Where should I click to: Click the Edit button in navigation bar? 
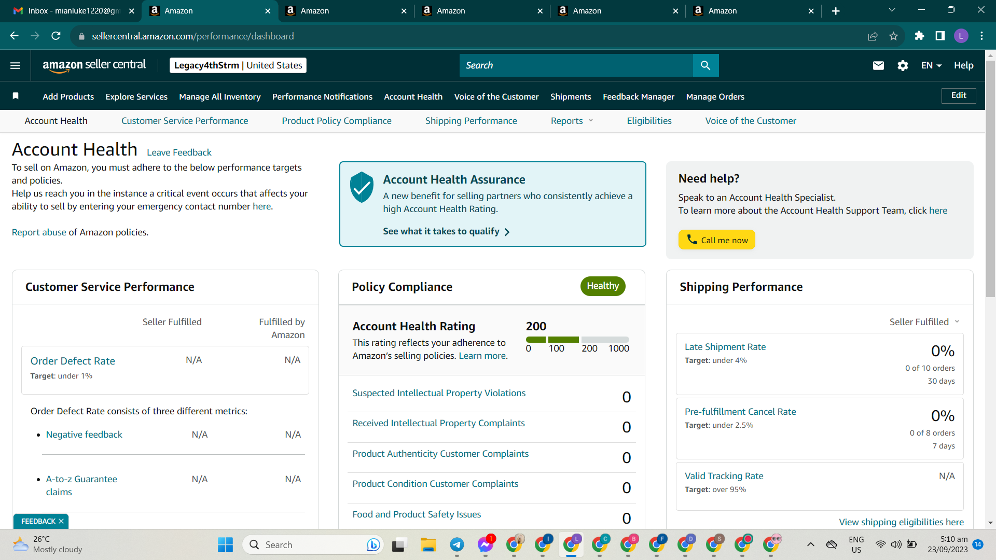pyautogui.click(x=959, y=95)
